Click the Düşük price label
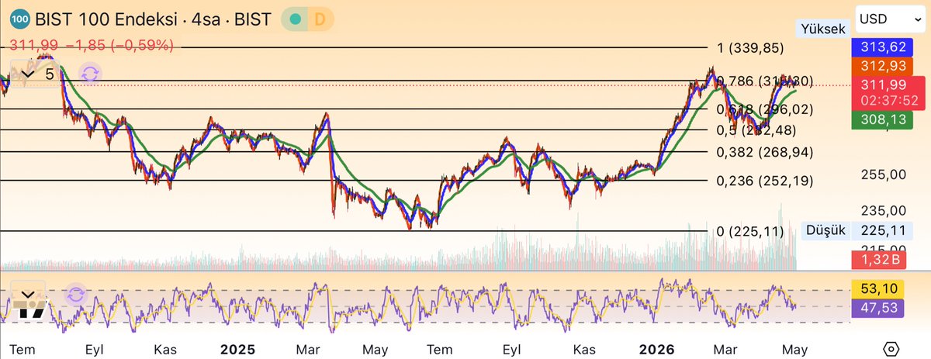This screenshot has width=931, height=359. 825,230
